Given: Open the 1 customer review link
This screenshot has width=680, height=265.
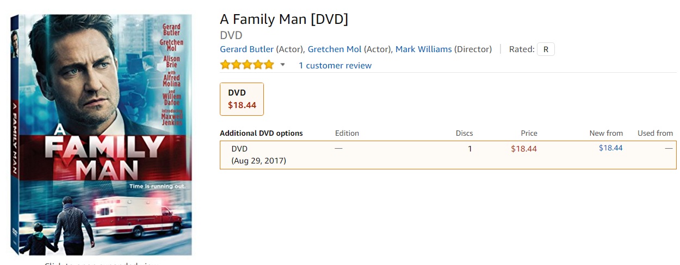Looking at the screenshot, I should pos(335,66).
